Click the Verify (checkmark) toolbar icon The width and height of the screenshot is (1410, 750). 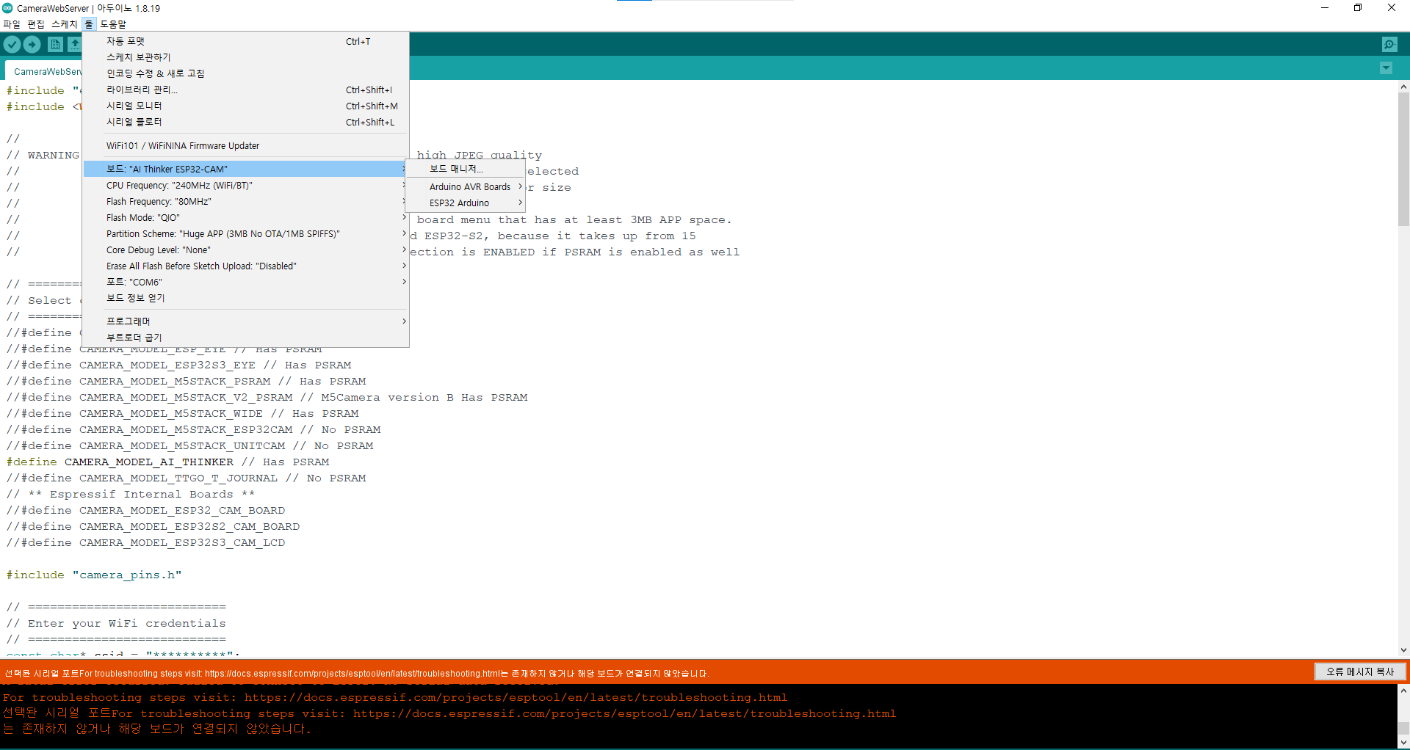(12, 45)
